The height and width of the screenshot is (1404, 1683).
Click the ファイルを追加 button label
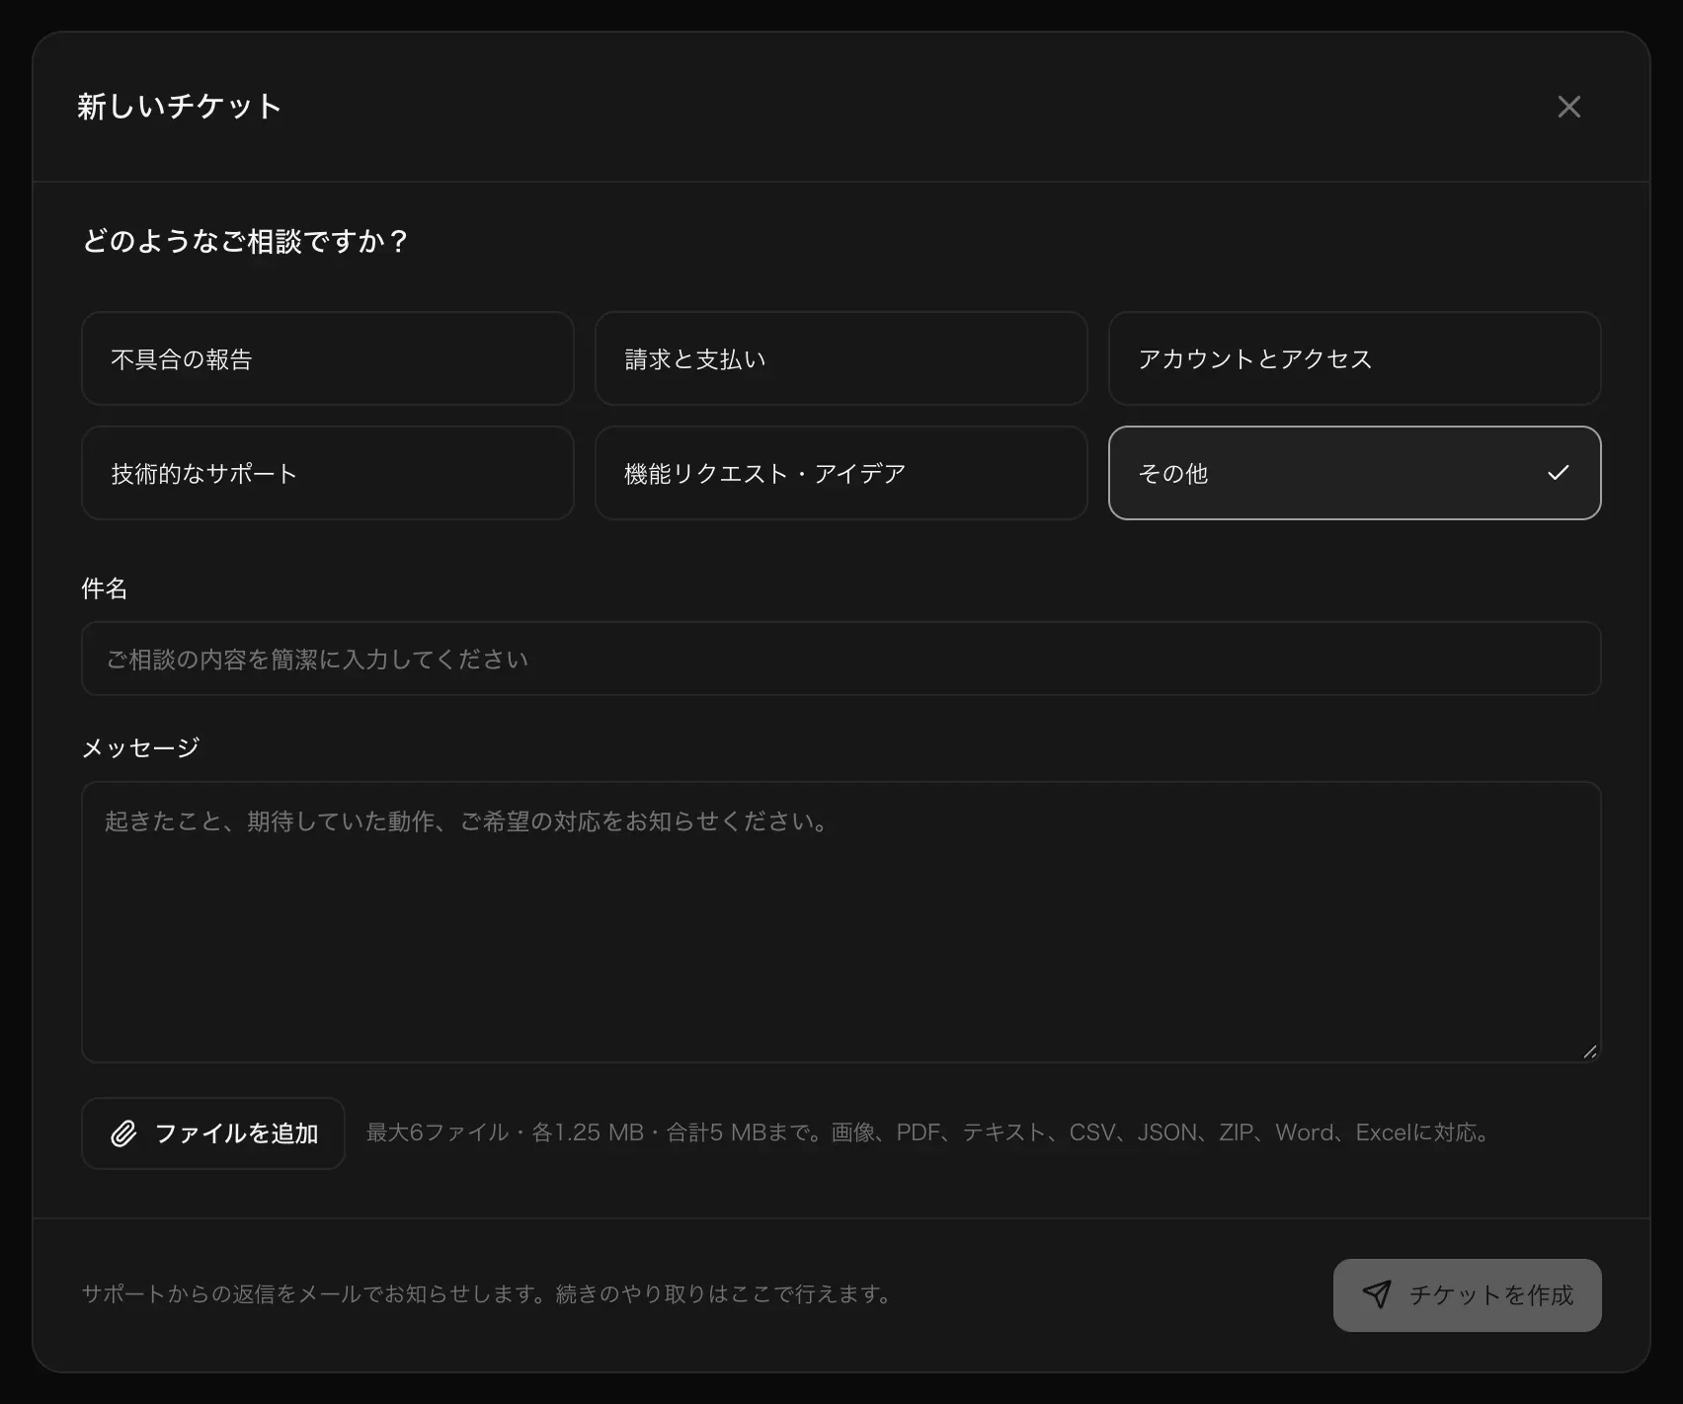pos(237,1133)
